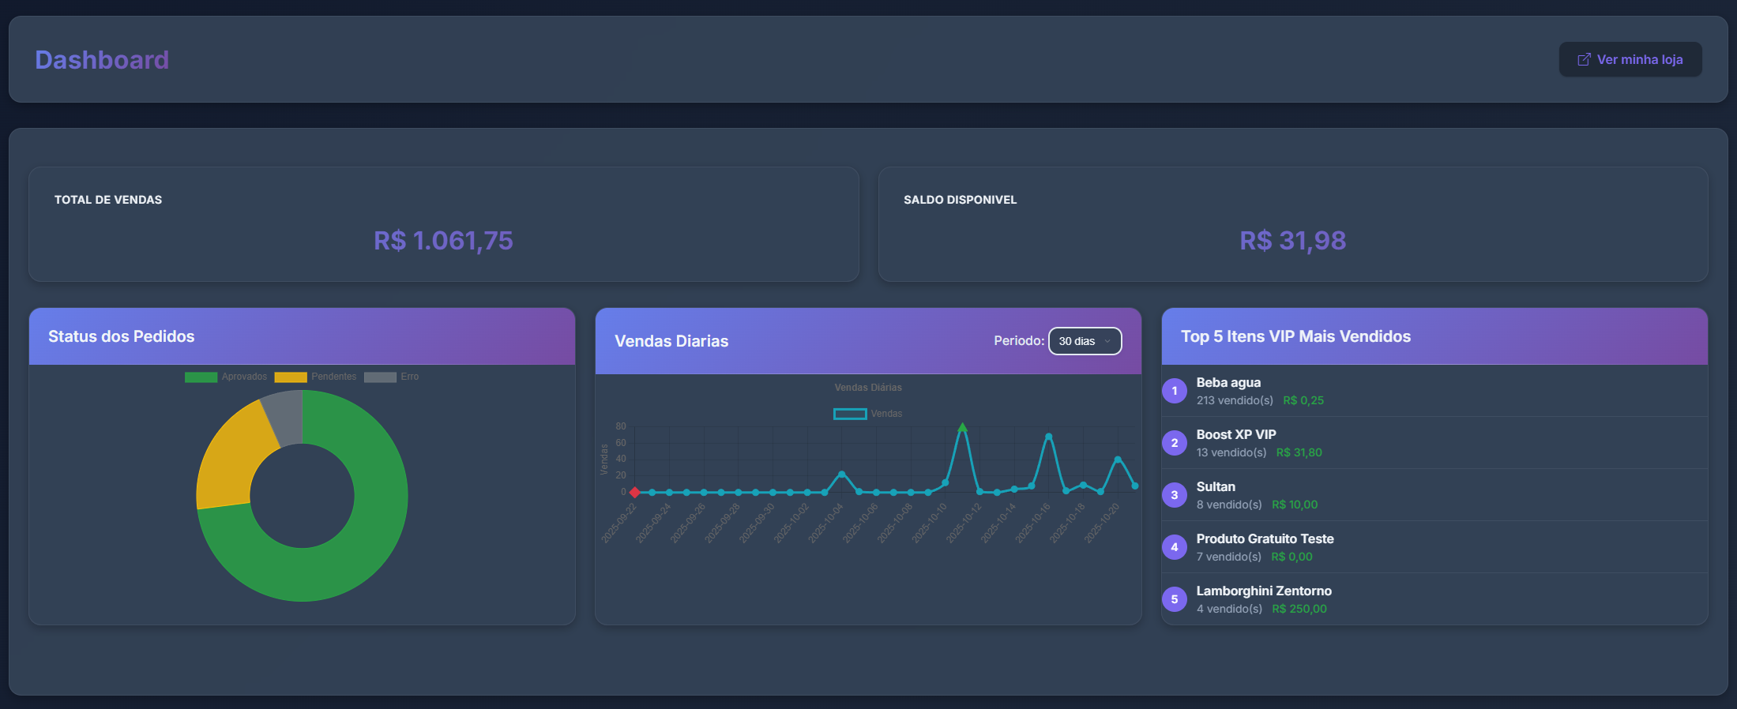Open the Ver minha loja button
The width and height of the screenshot is (1737, 709).
coord(1630,60)
